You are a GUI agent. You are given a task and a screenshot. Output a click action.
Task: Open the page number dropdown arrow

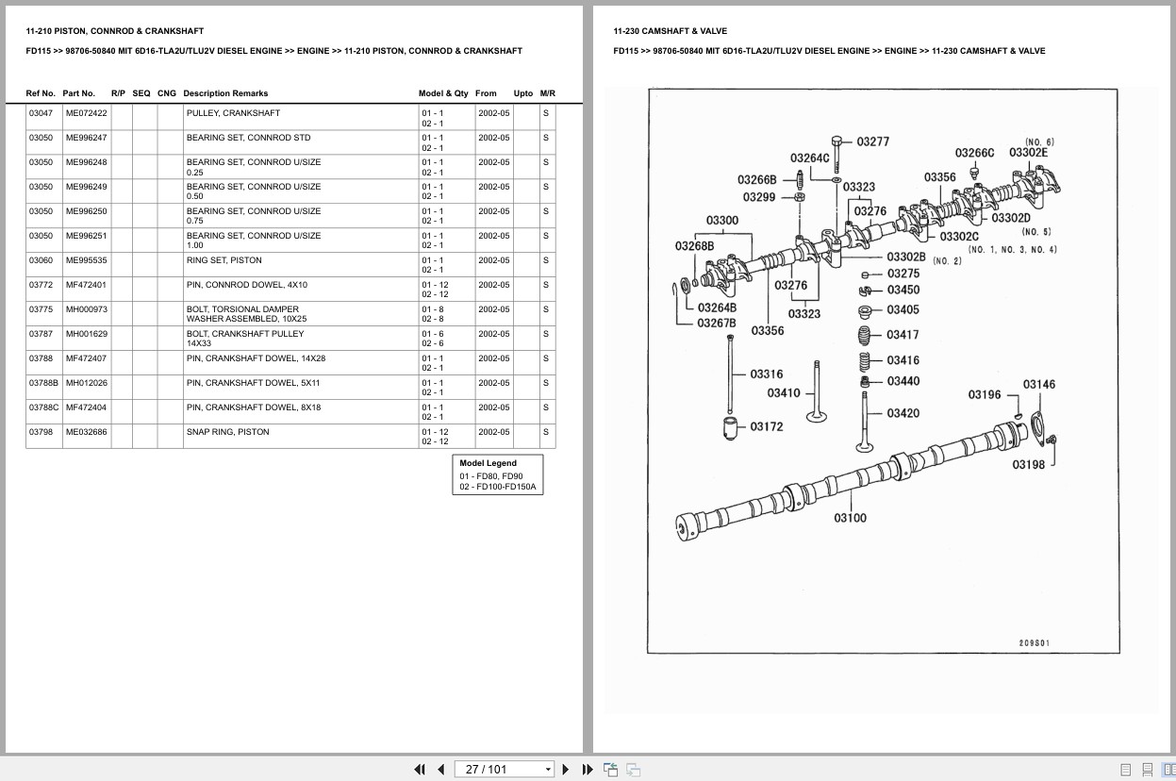click(548, 770)
